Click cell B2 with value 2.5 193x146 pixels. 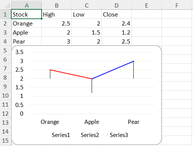pyautogui.click(x=57, y=23)
